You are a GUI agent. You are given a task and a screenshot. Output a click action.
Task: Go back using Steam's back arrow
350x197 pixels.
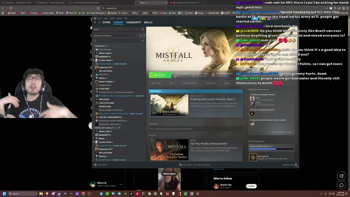click(x=95, y=22)
